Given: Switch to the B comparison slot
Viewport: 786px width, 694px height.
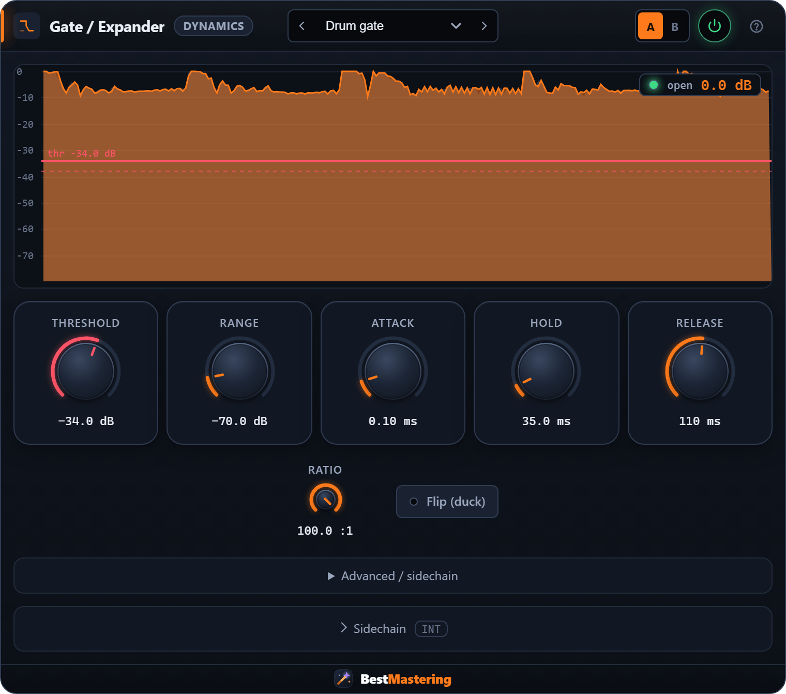Looking at the screenshot, I should [675, 26].
